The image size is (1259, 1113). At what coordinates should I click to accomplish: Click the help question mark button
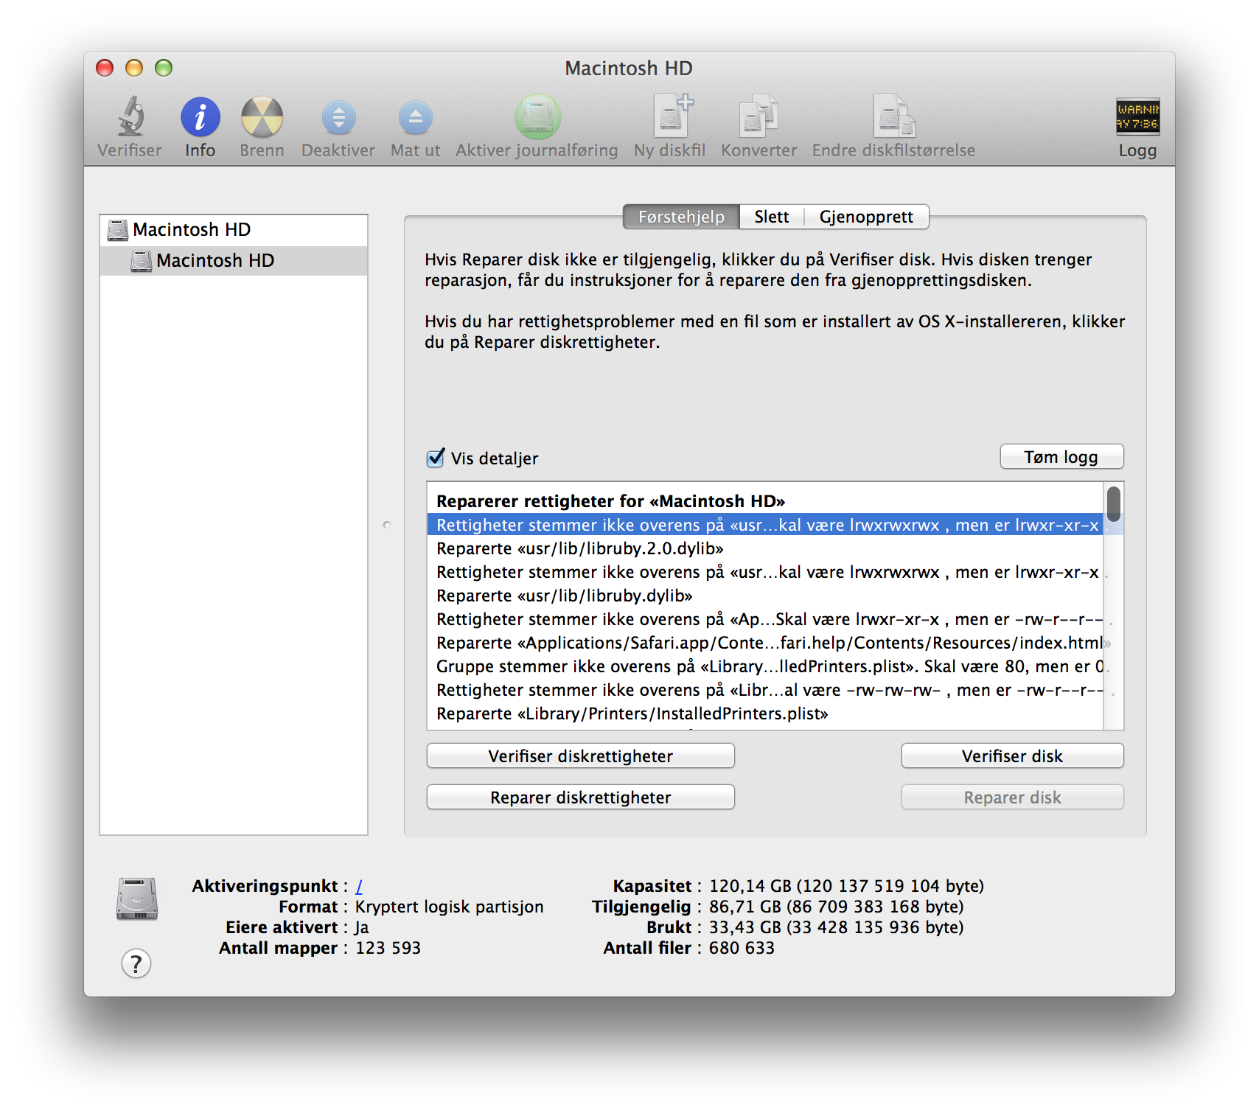click(136, 963)
